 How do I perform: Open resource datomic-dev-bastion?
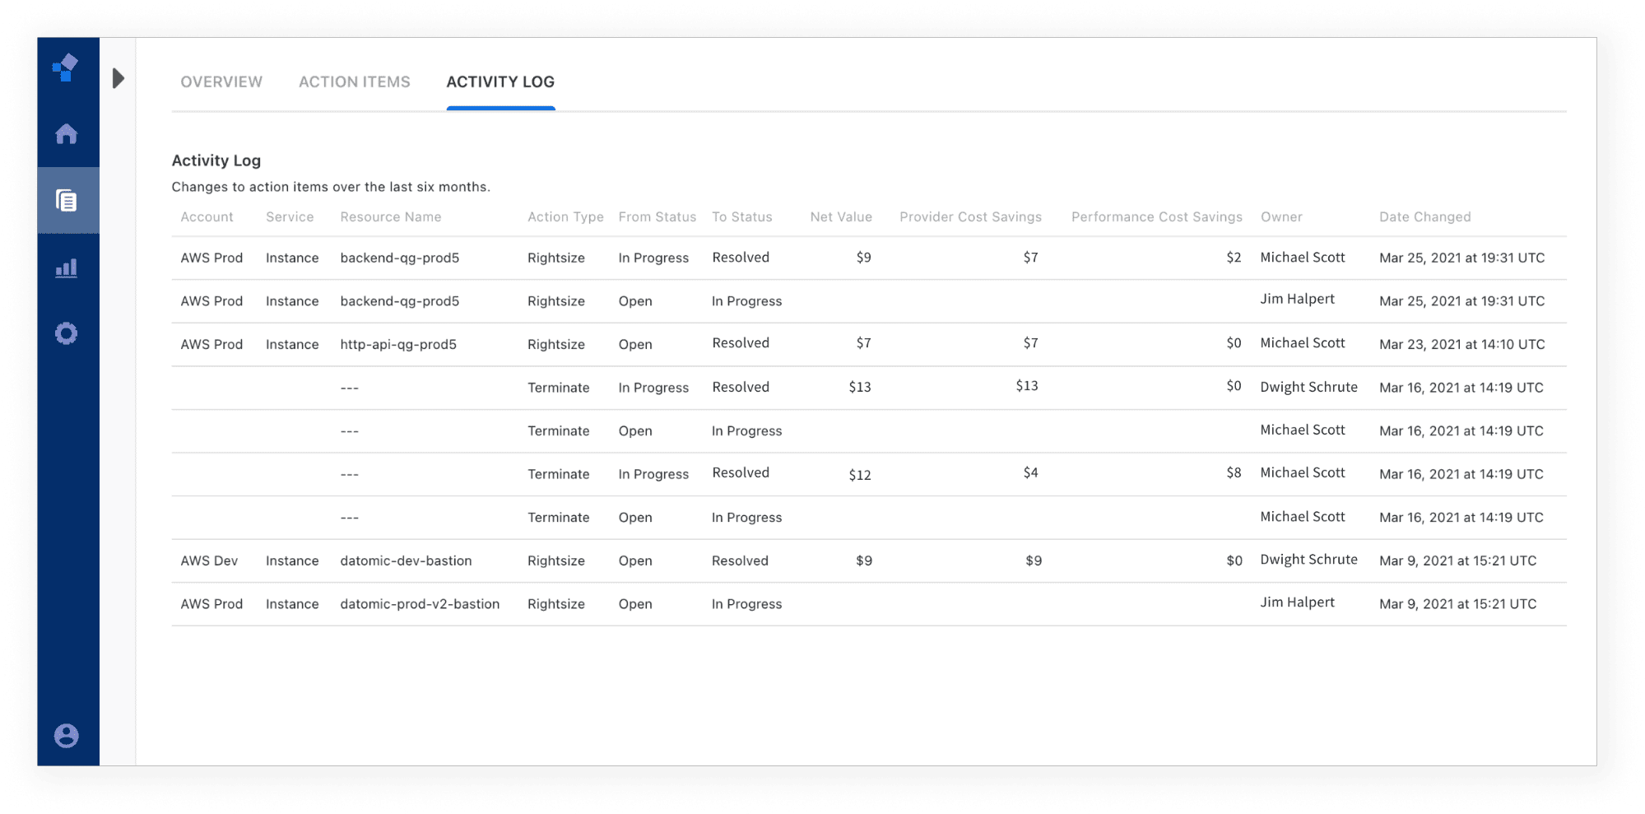(x=406, y=560)
